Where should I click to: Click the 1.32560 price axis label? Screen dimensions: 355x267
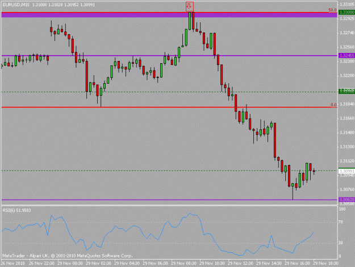[x=347, y=47]
